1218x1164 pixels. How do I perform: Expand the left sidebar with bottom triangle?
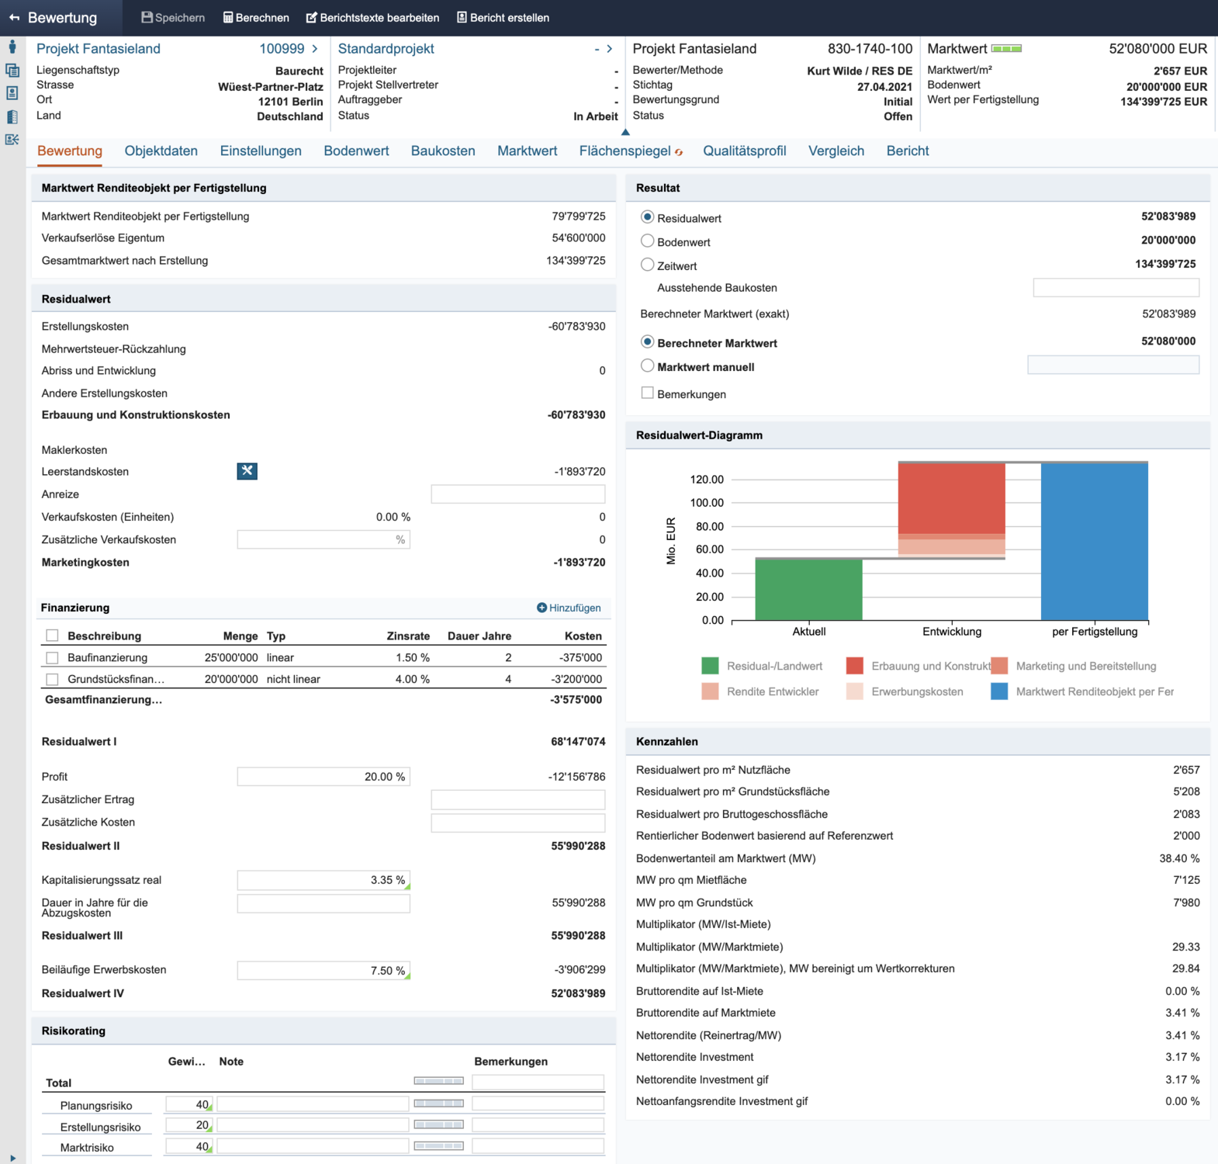pos(12,1158)
